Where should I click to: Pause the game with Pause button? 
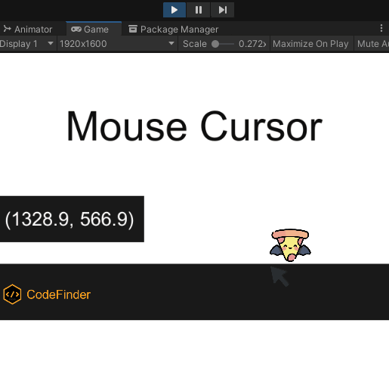(x=199, y=10)
